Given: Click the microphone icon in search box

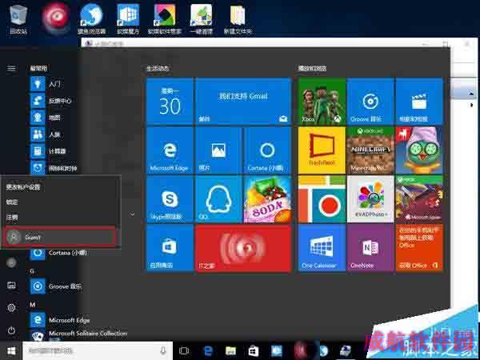Looking at the screenshot, I should coord(163,351).
